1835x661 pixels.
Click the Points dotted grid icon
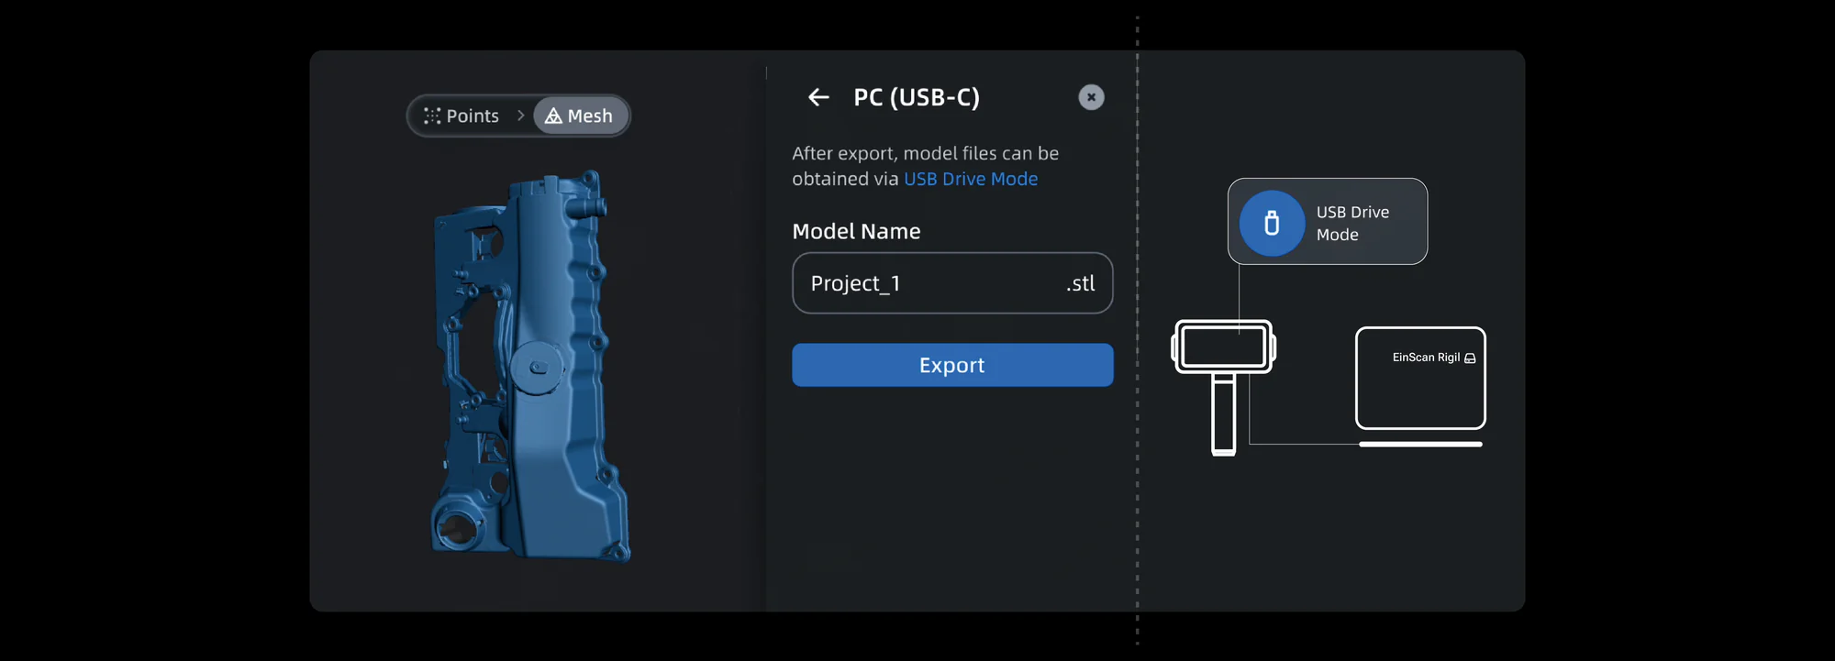(x=432, y=116)
